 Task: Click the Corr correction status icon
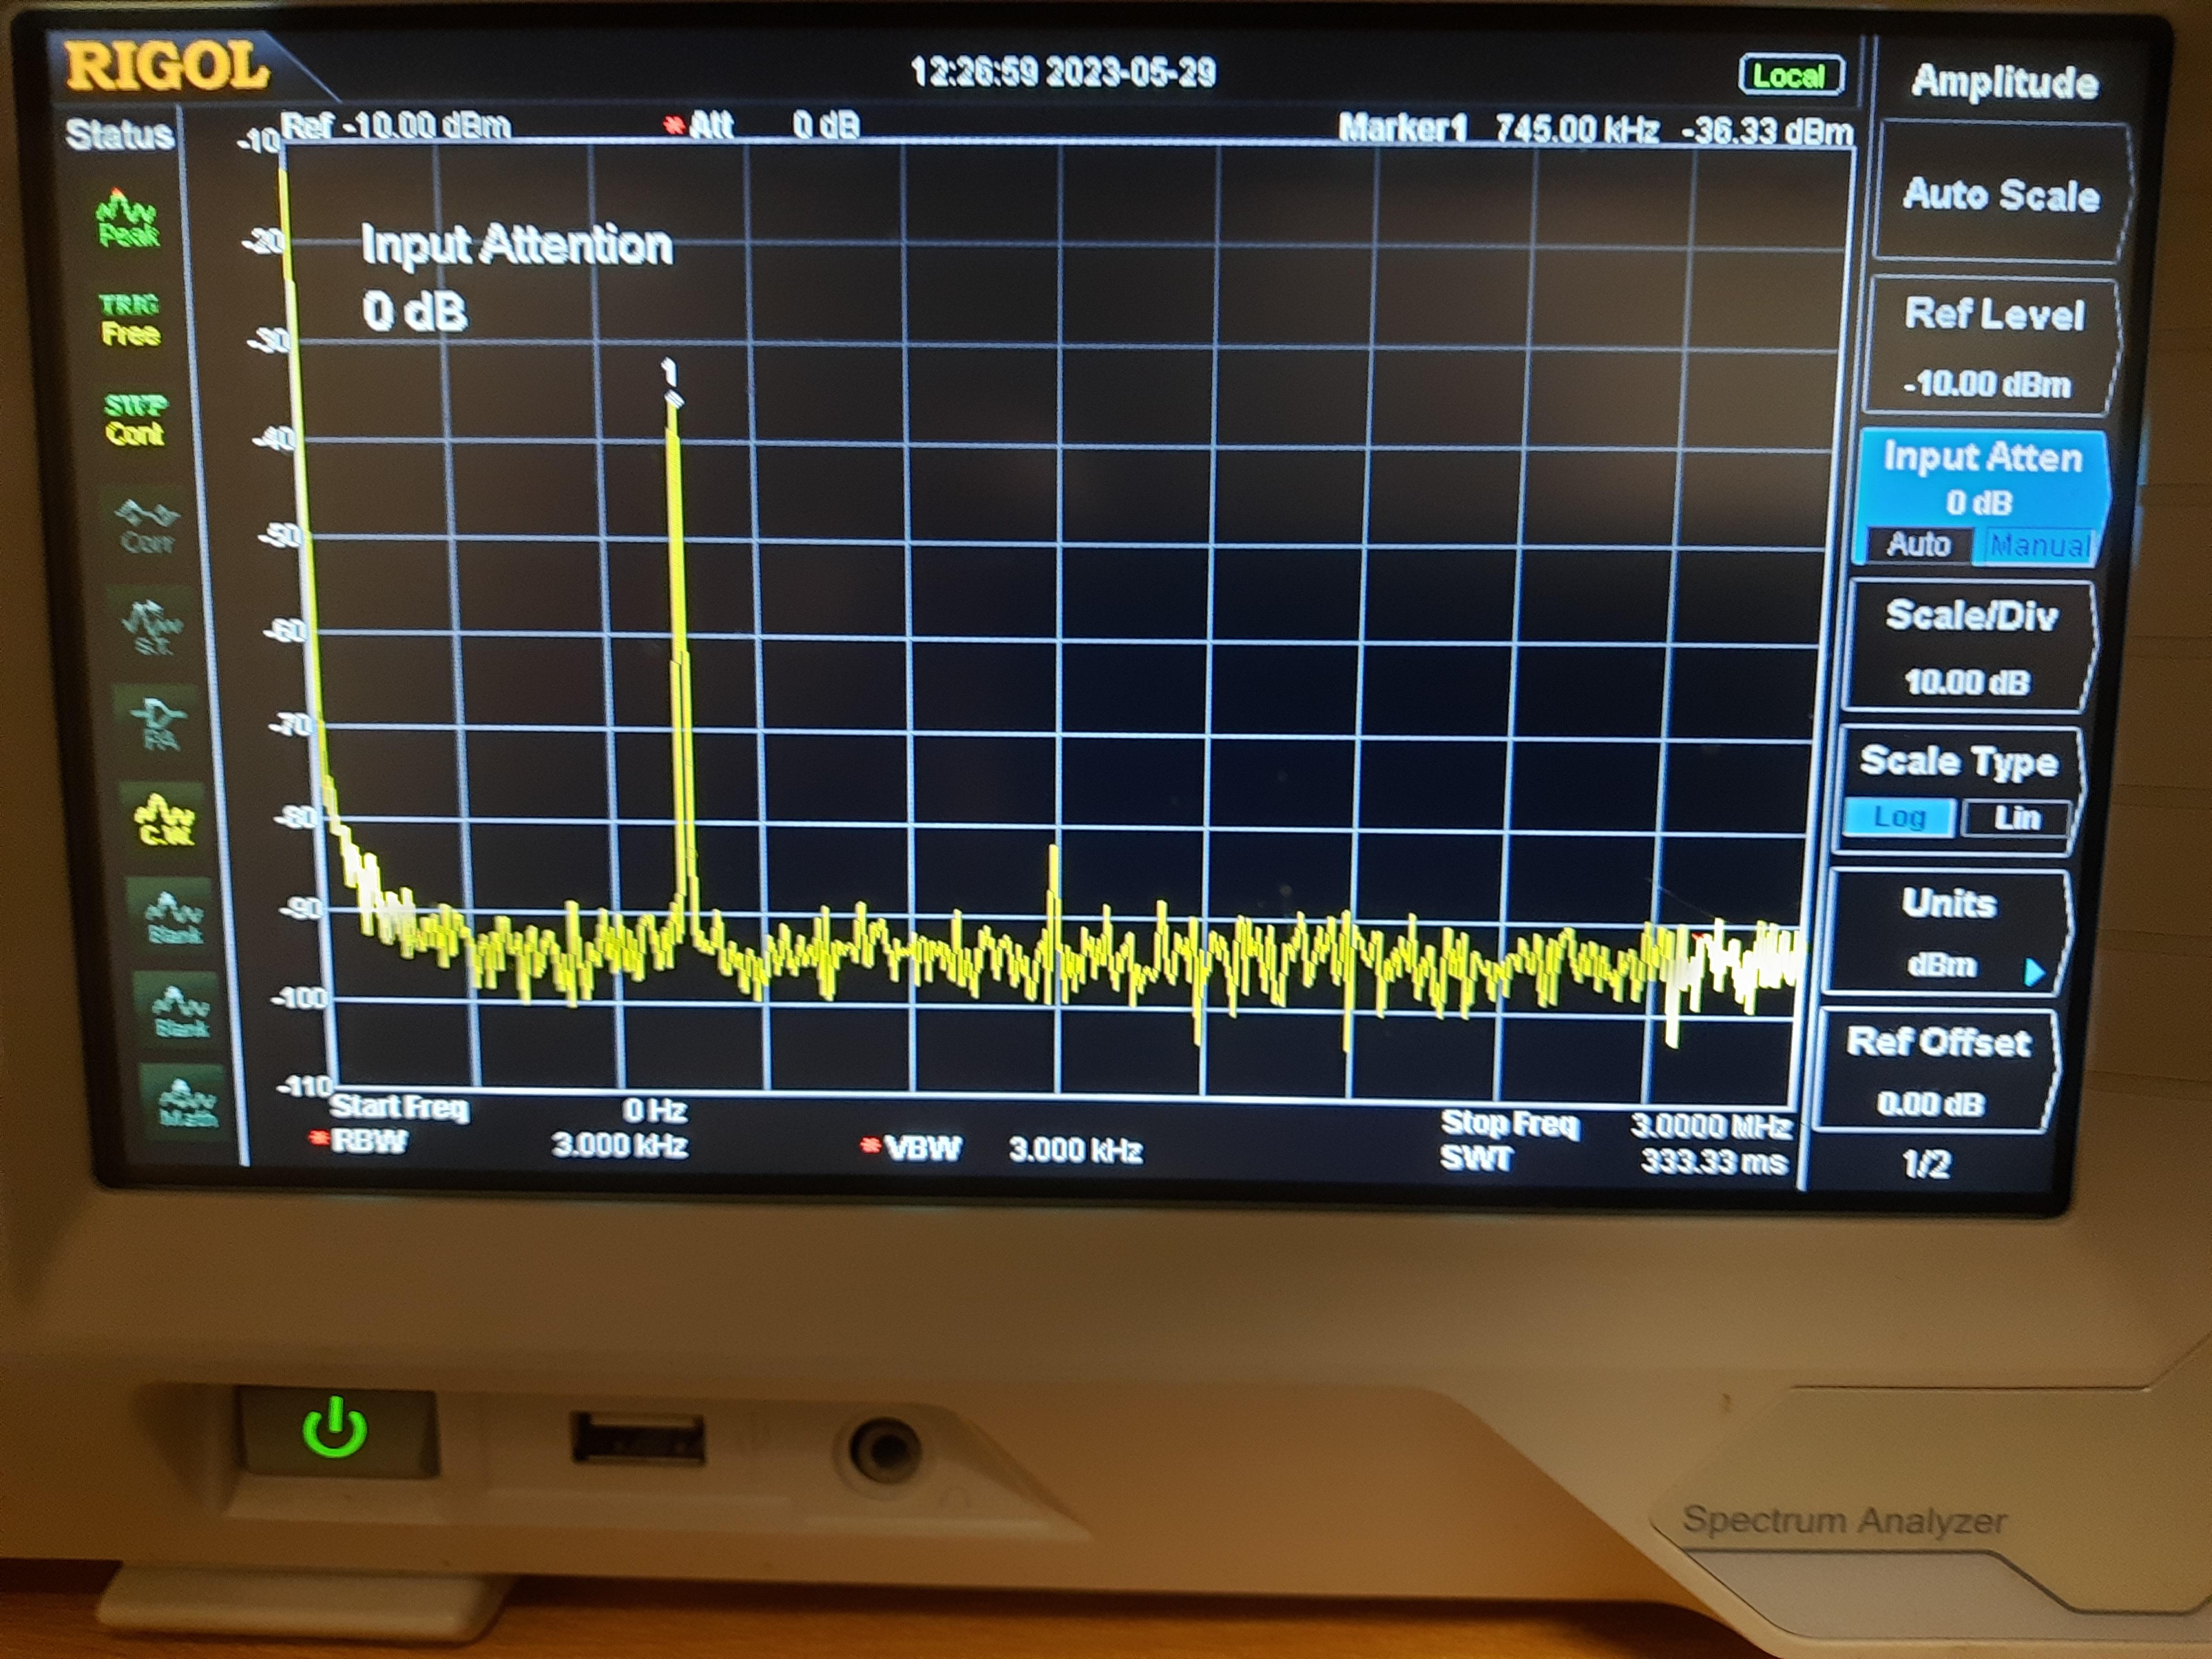(x=147, y=527)
